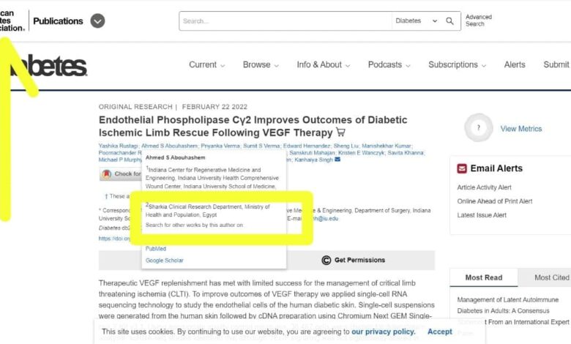Open the Advanced Search link

click(479, 20)
